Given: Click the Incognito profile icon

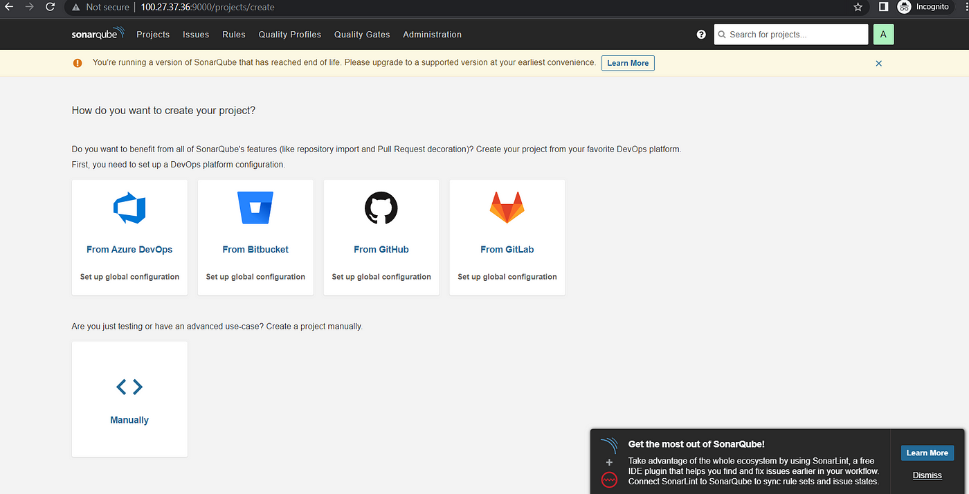Looking at the screenshot, I should [x=904, y=7].
